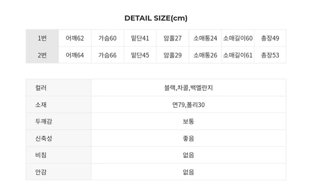Viewport: 312px width, 195px height.
Task: Click the 암홀27 cell
Action: 172,38
